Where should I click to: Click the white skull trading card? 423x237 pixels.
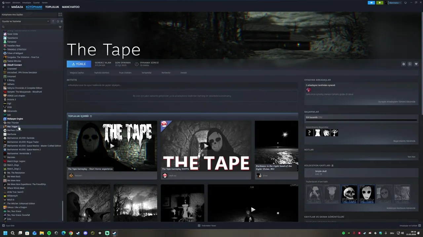pyautogui.click(x=349, y=194)
